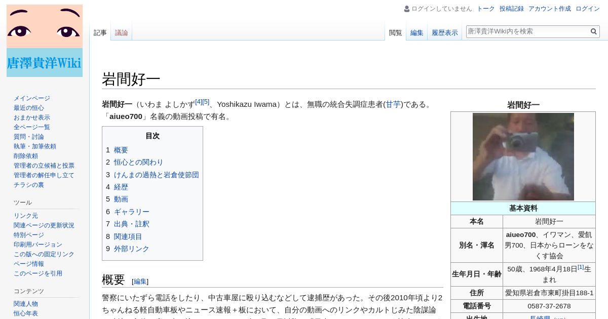Open 関連人物 sidebar link
Image resolution: width=608 pixels, height=319 pixels.
pyautogui.click(x=26, y=304)
